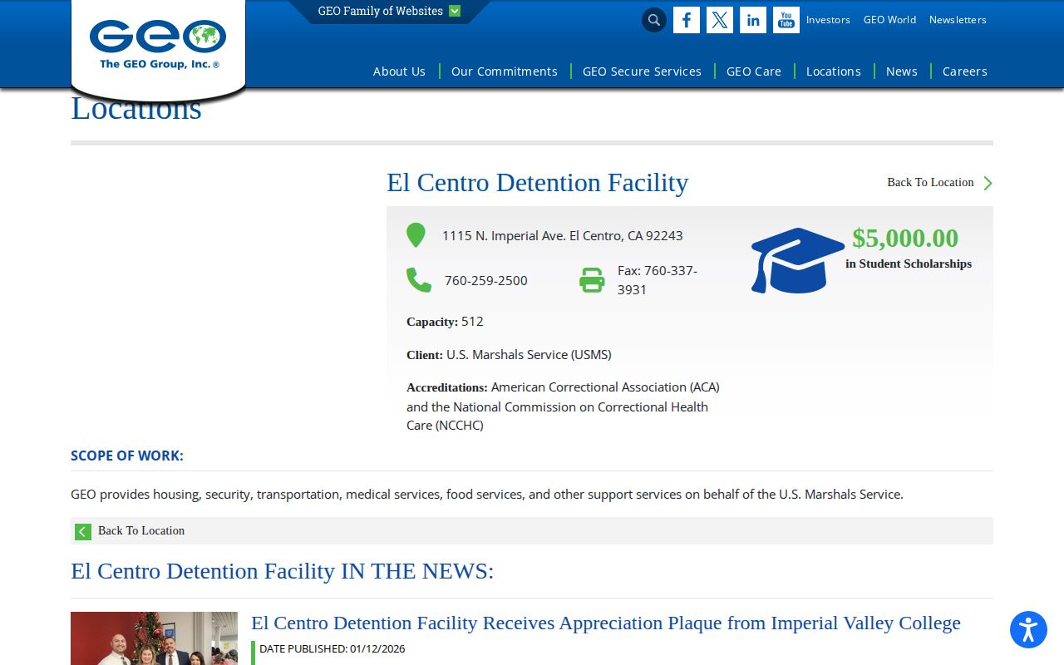This screenshot has height=665, width=1064.
Task: Click the El Centro Detention Facility heading
Action: [x=538, y=182]
